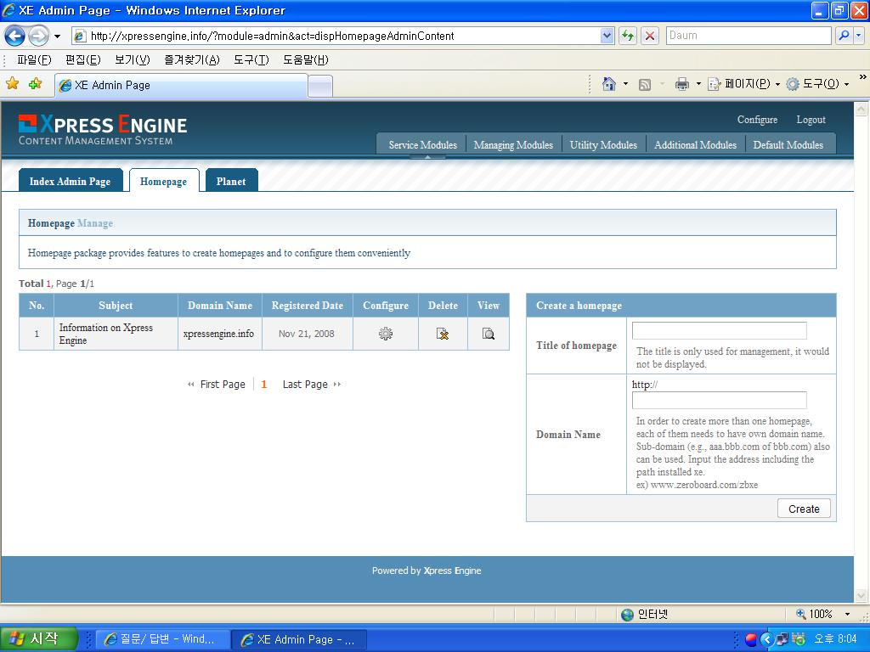Screen dimensions: 870x652
Task: Open Additional Modules navigation item
Action: (695, 144)
